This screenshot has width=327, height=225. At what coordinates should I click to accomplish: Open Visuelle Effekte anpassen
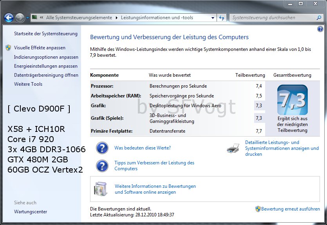40,48
